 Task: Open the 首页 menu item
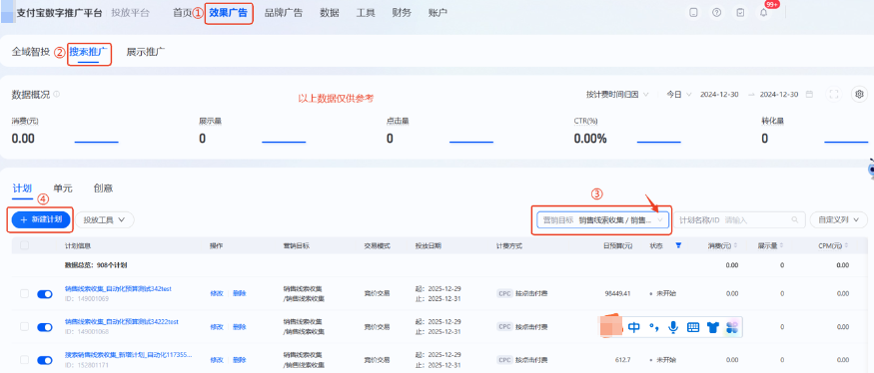pyautogui.click(x=182, y=13)
